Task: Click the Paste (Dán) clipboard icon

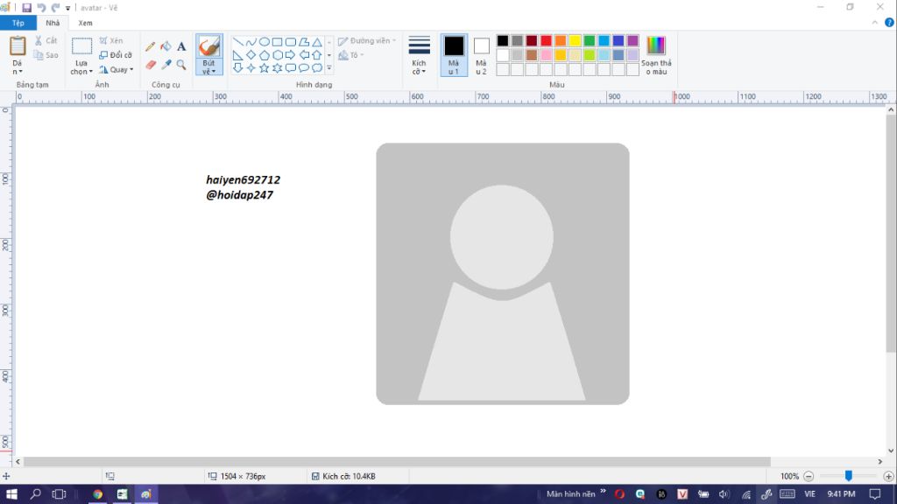Action: pyautogui.click(x=18, y=46)
